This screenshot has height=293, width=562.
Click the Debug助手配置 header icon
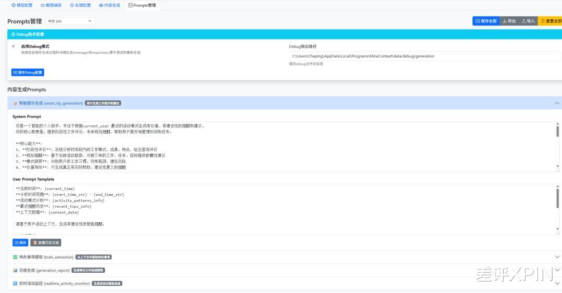13,34
